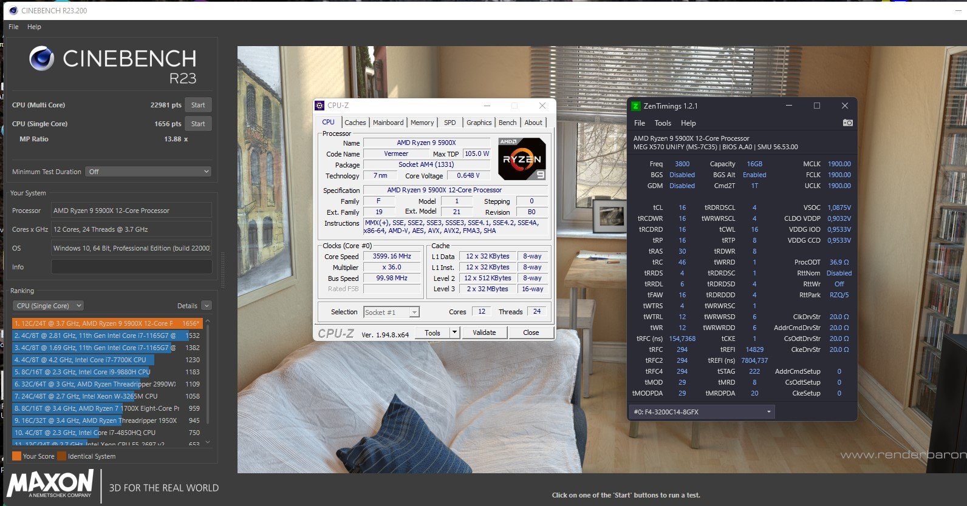Switch to CPU-Z Graphics tab
The image size is (967, 506).
point(479,123)
